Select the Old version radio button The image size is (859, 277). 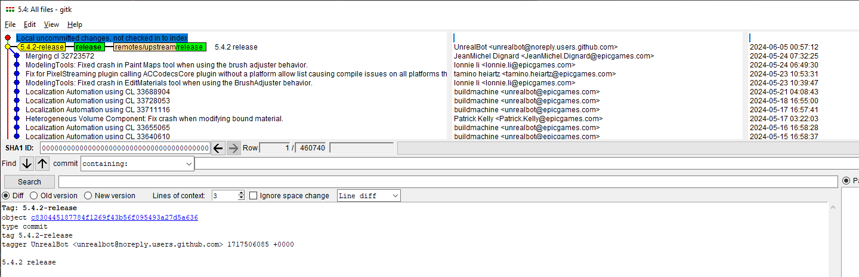34,196
